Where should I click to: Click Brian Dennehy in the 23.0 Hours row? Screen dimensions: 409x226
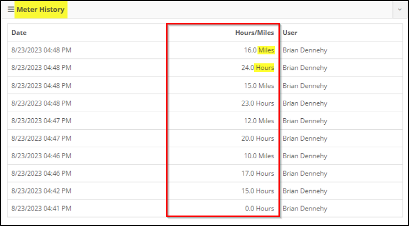click(x=305, y=103)
